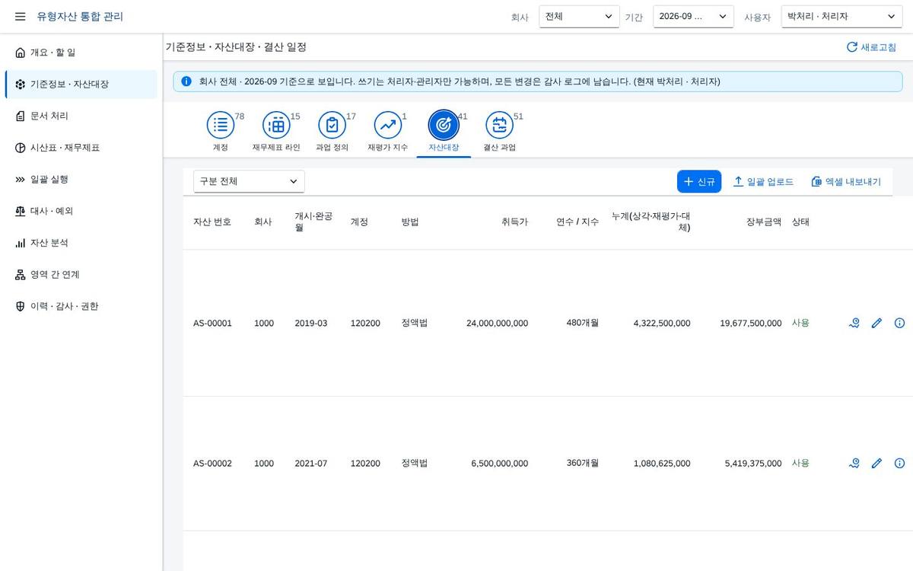Open the 개요 · 할 일 sidebar item
Screen dimensions: 913x571
81,53
